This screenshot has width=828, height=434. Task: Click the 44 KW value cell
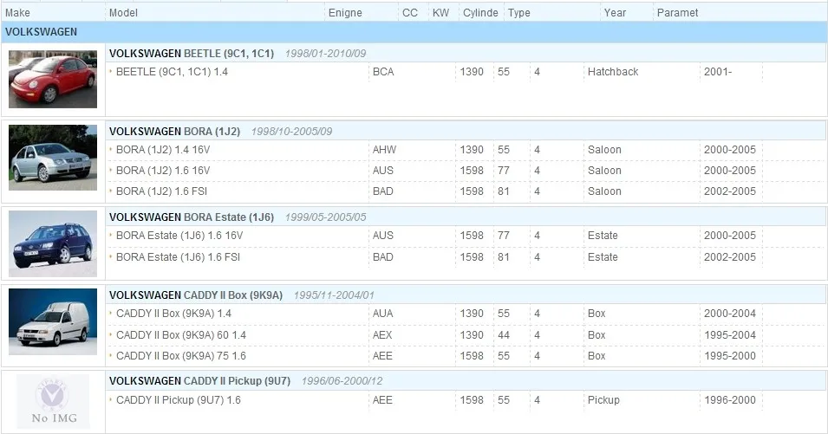pos(503,335)
